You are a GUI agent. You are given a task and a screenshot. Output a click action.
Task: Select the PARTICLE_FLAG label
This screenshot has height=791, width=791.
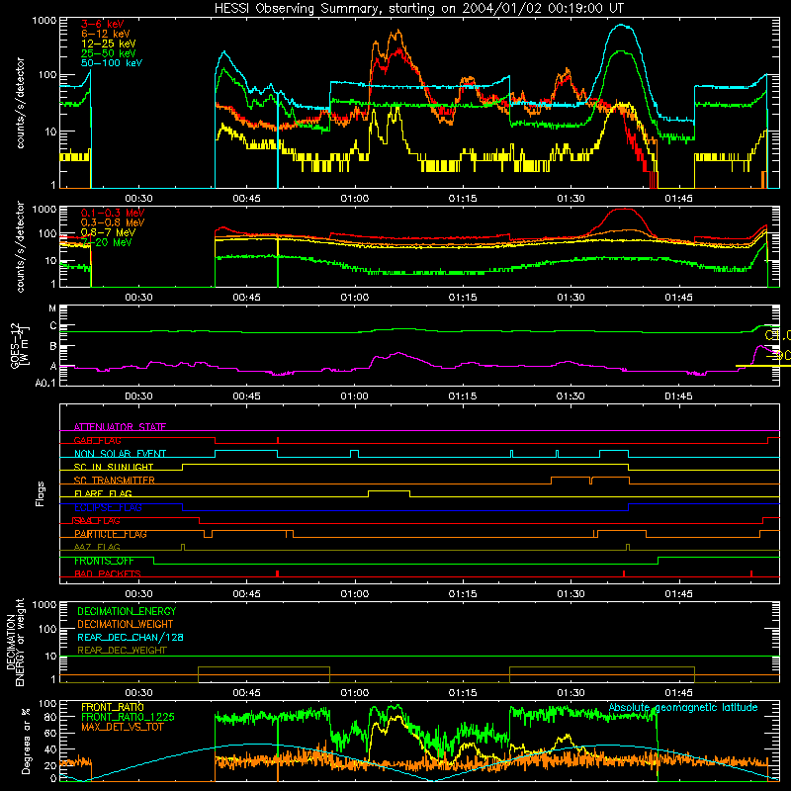tap(111, 534)
